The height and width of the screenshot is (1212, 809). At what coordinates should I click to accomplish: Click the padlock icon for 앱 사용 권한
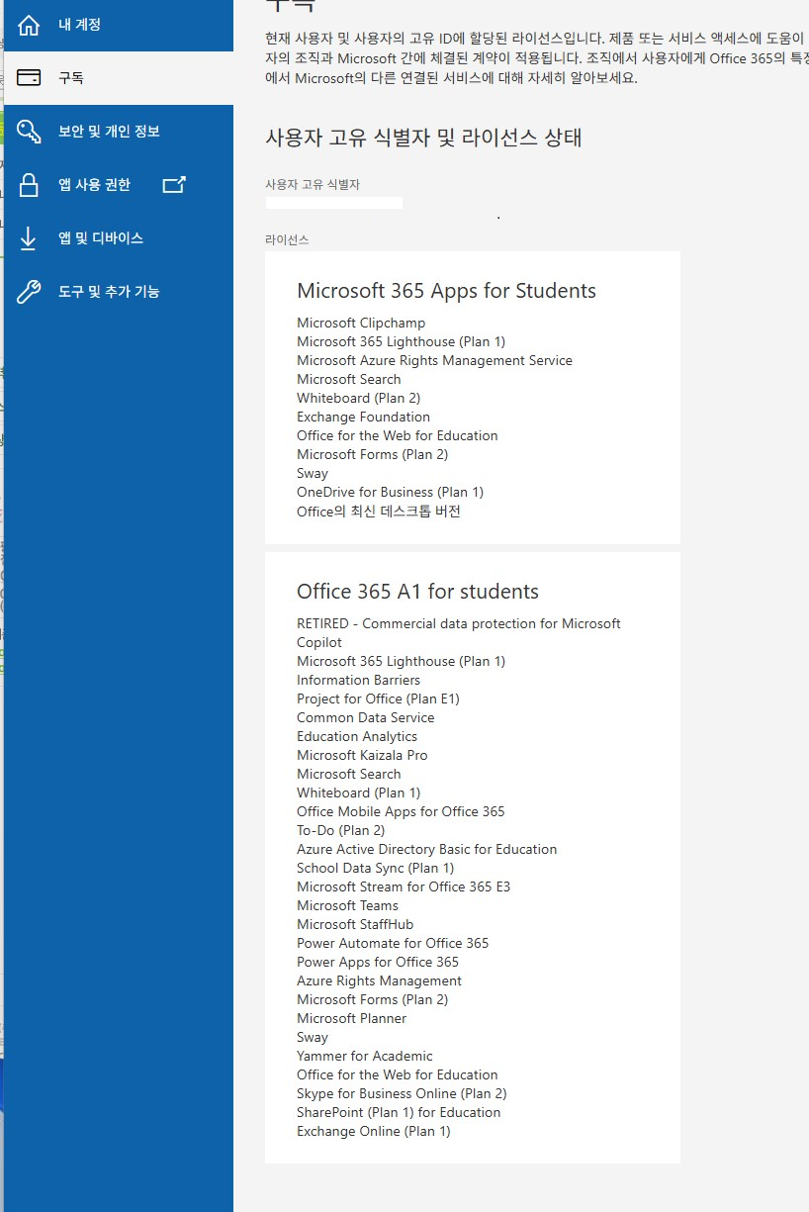point(30,185)
